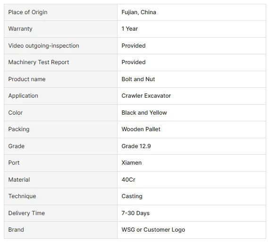This screenshot has height=242, width=270.
Task: Click the 40Cr material value
Action: coord(128,180)
